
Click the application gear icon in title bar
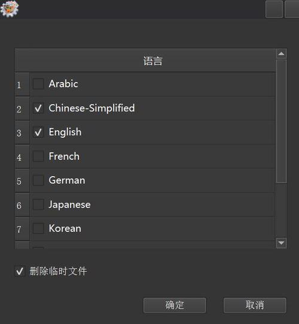click(x=10, y=8)
